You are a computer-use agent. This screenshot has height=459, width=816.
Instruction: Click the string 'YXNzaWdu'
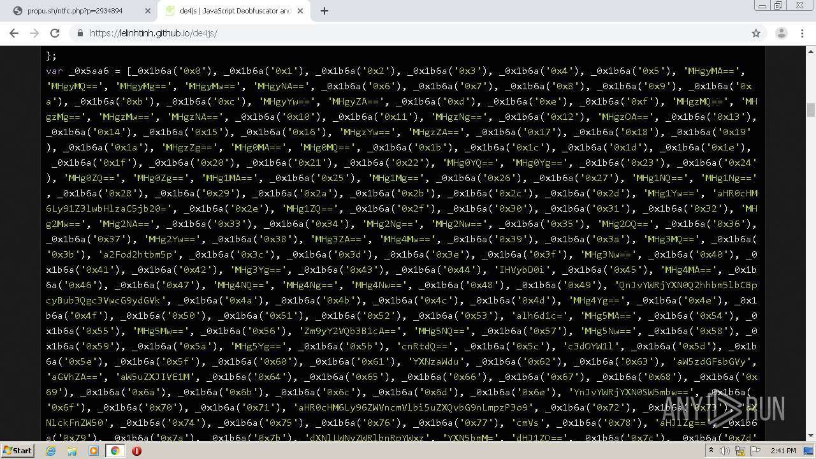click(437, 361)
